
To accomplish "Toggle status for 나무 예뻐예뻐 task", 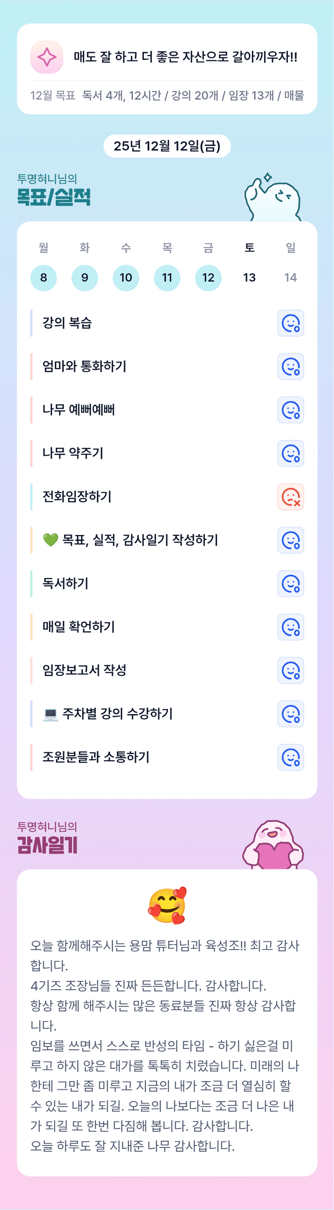I will point(290,410).
